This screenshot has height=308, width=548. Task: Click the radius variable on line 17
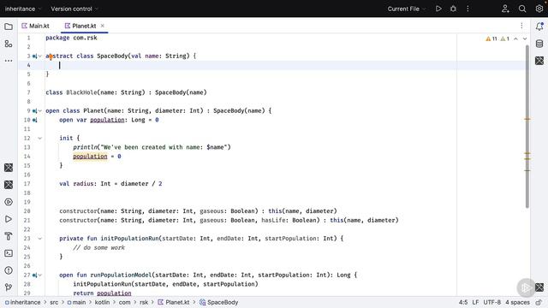pos(83,184)
